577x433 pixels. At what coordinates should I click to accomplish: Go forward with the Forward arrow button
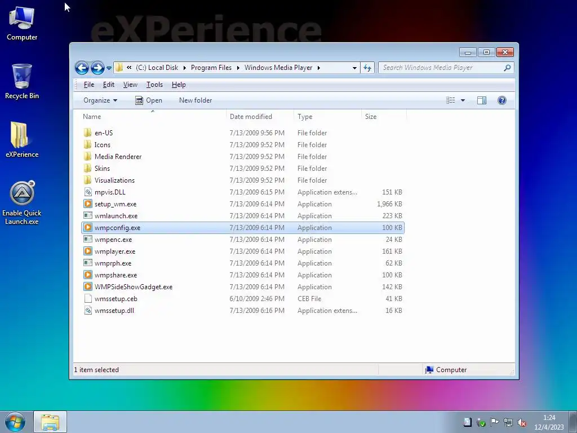click(97, 68)
